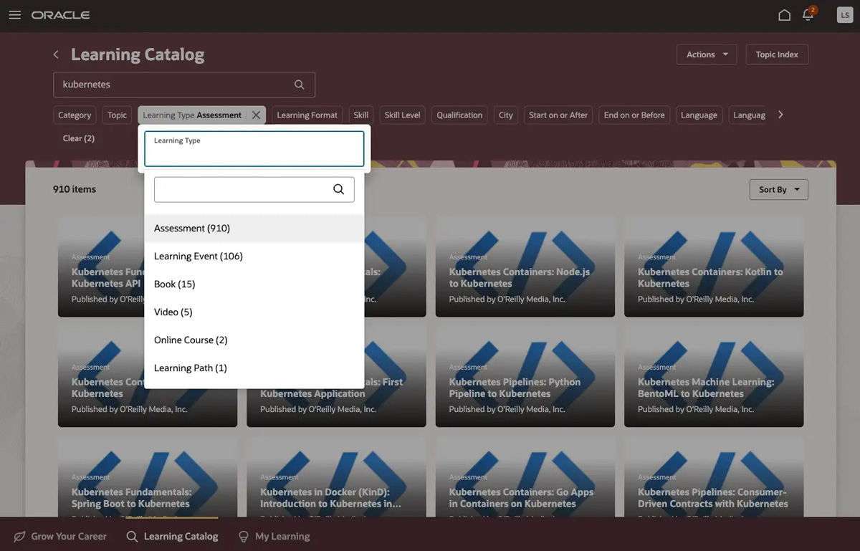Remove the Learning Type Assessment filter

click(x=256, y=115)
